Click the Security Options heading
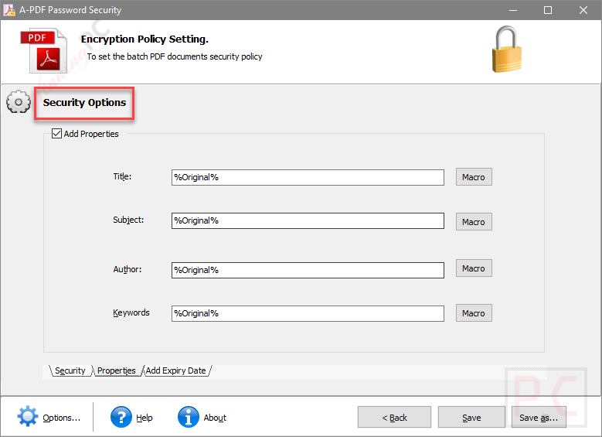Viewport: 602px width, 437px height. click(x=84, y=103)
